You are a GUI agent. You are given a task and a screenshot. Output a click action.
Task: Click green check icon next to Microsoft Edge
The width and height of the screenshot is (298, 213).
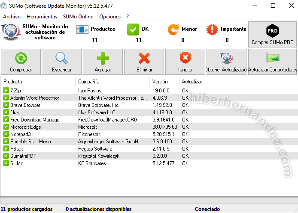pos(6,127)
